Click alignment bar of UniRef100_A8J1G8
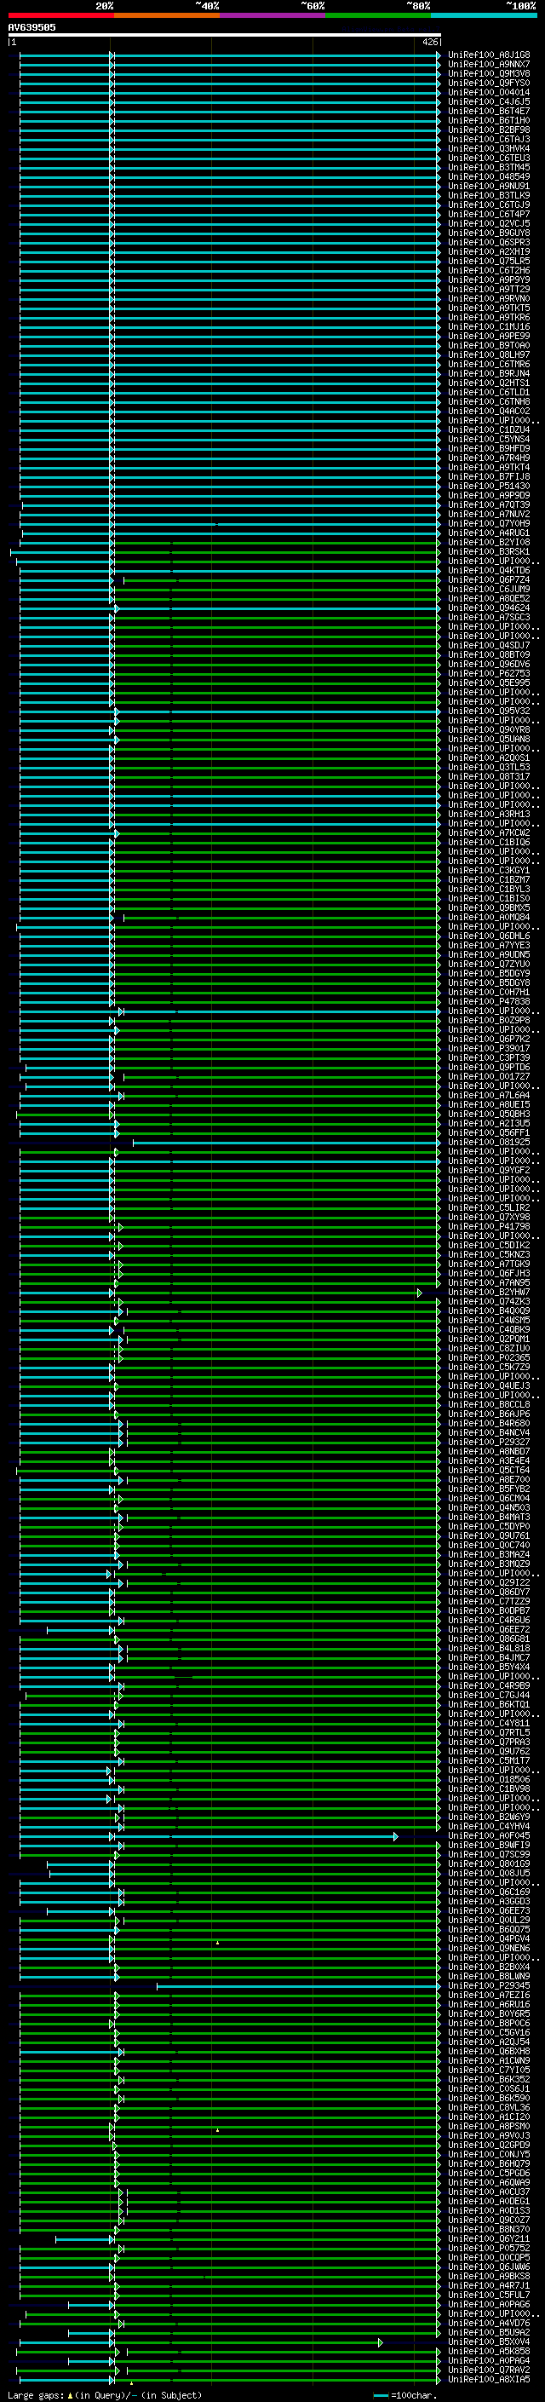Viewport: 545px width, 2402px height. point(229,55)
